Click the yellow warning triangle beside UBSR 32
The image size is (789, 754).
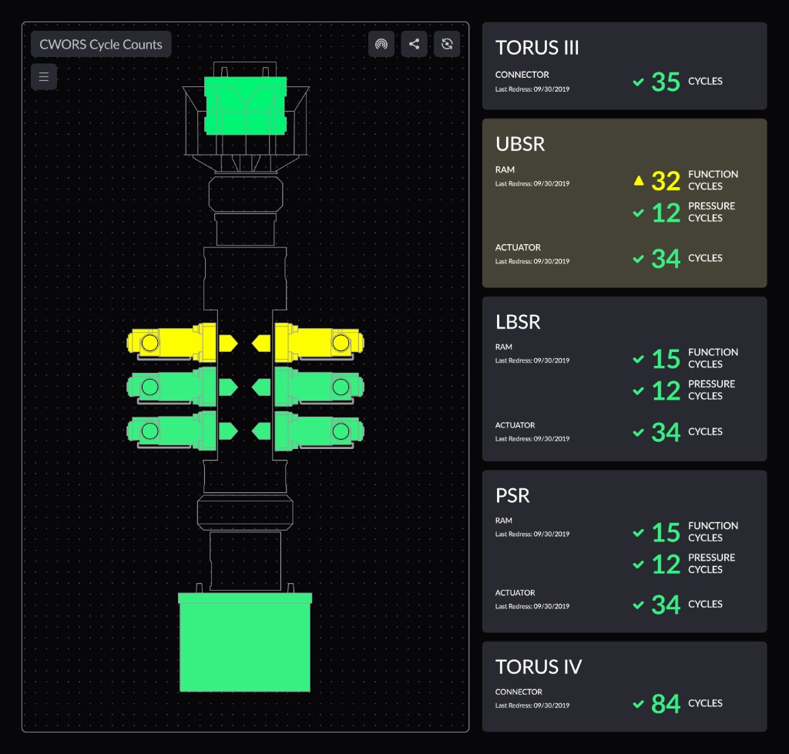[x=639, y=180]
